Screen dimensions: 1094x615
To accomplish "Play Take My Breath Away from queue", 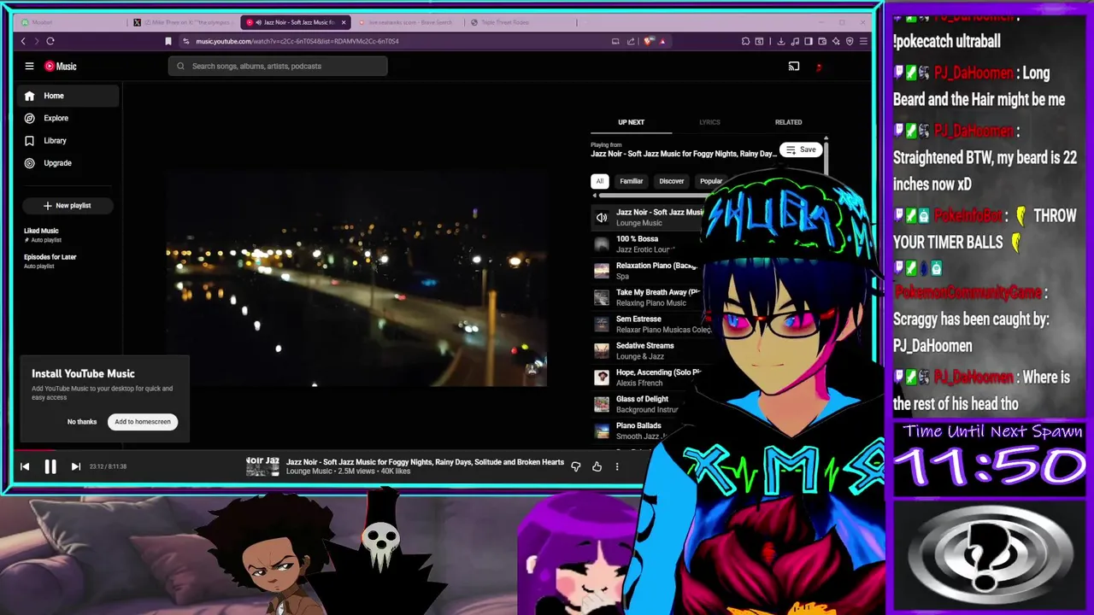I will (x=645, y=297).
